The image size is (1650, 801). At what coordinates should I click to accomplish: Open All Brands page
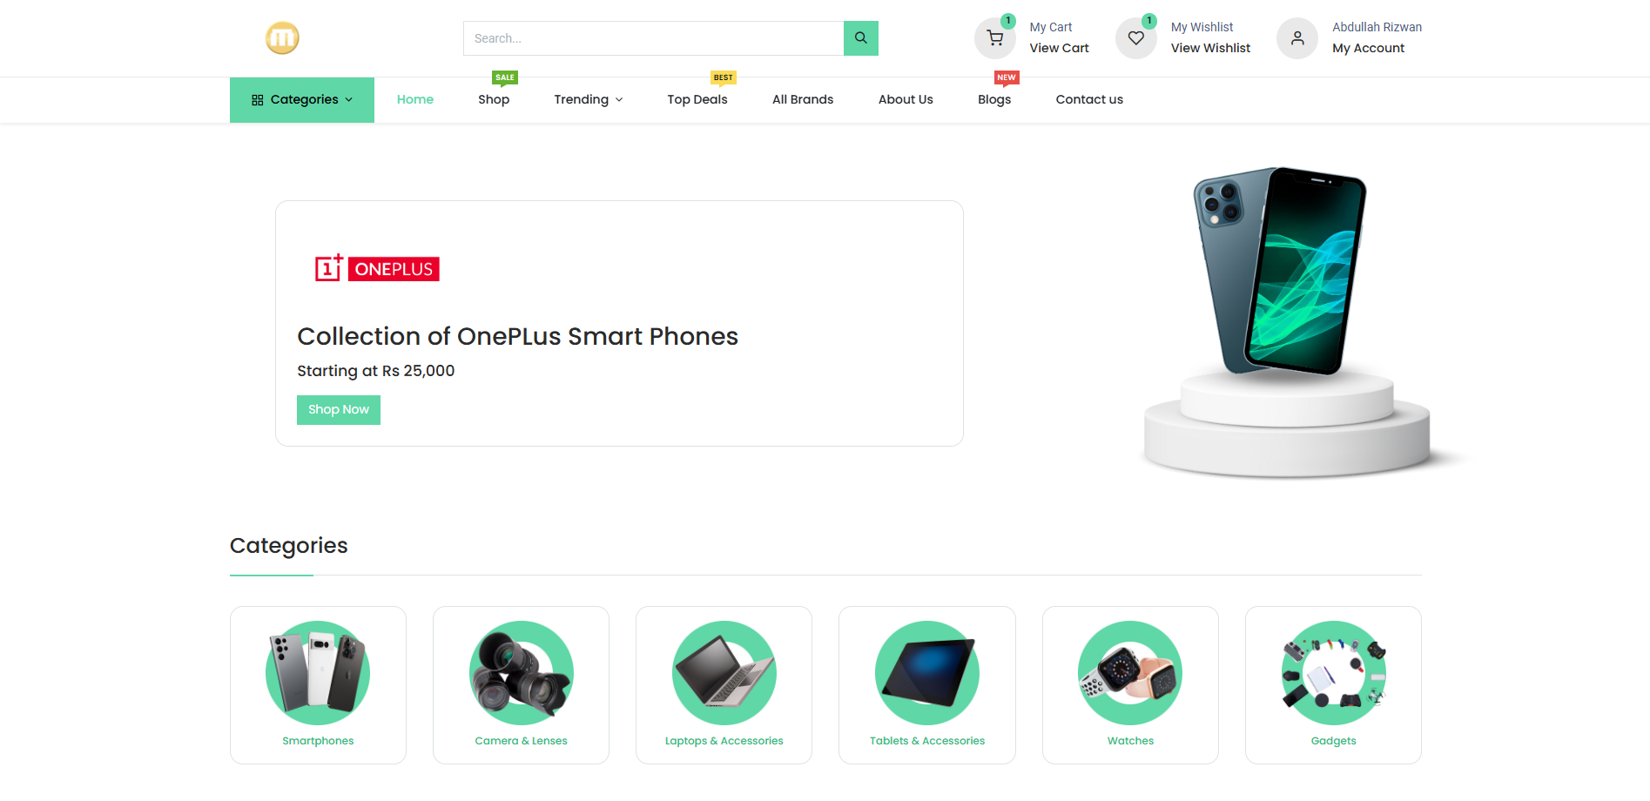click(803, 99)
